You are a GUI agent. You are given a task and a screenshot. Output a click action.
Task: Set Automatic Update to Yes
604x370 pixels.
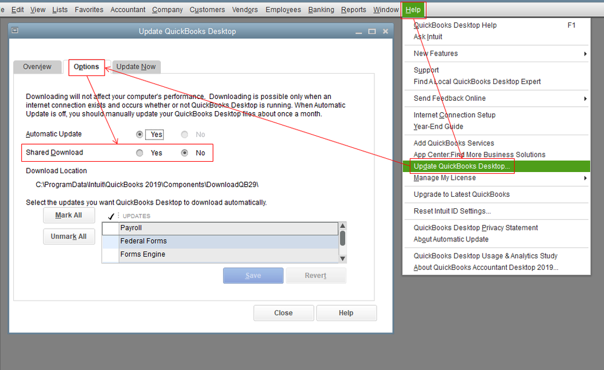140,134
